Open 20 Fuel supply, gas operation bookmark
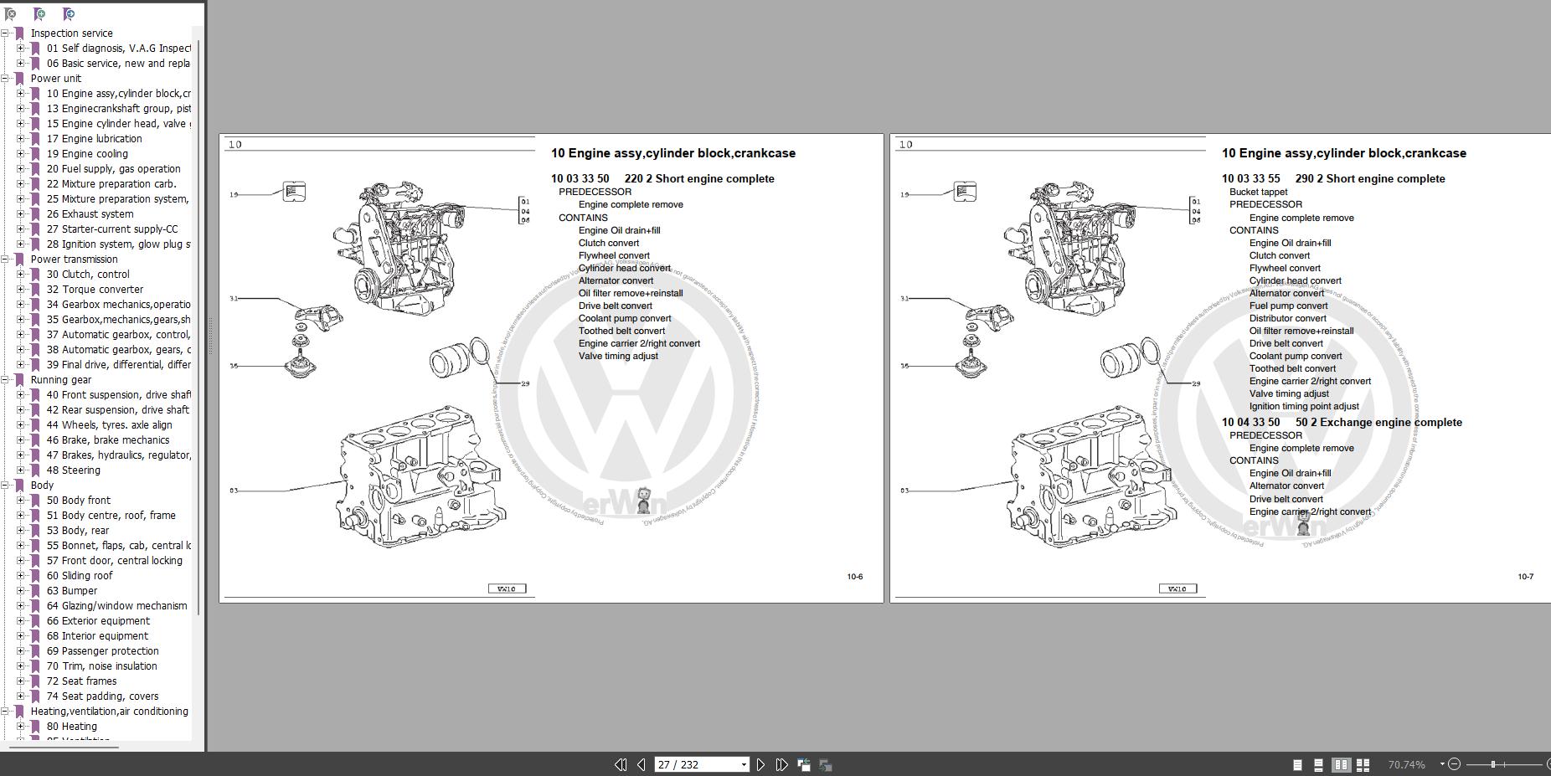The width and height of the screenshot is (1551, 776). pos(114,169)
